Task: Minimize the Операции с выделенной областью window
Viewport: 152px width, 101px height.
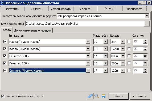Action: point(140,3)
